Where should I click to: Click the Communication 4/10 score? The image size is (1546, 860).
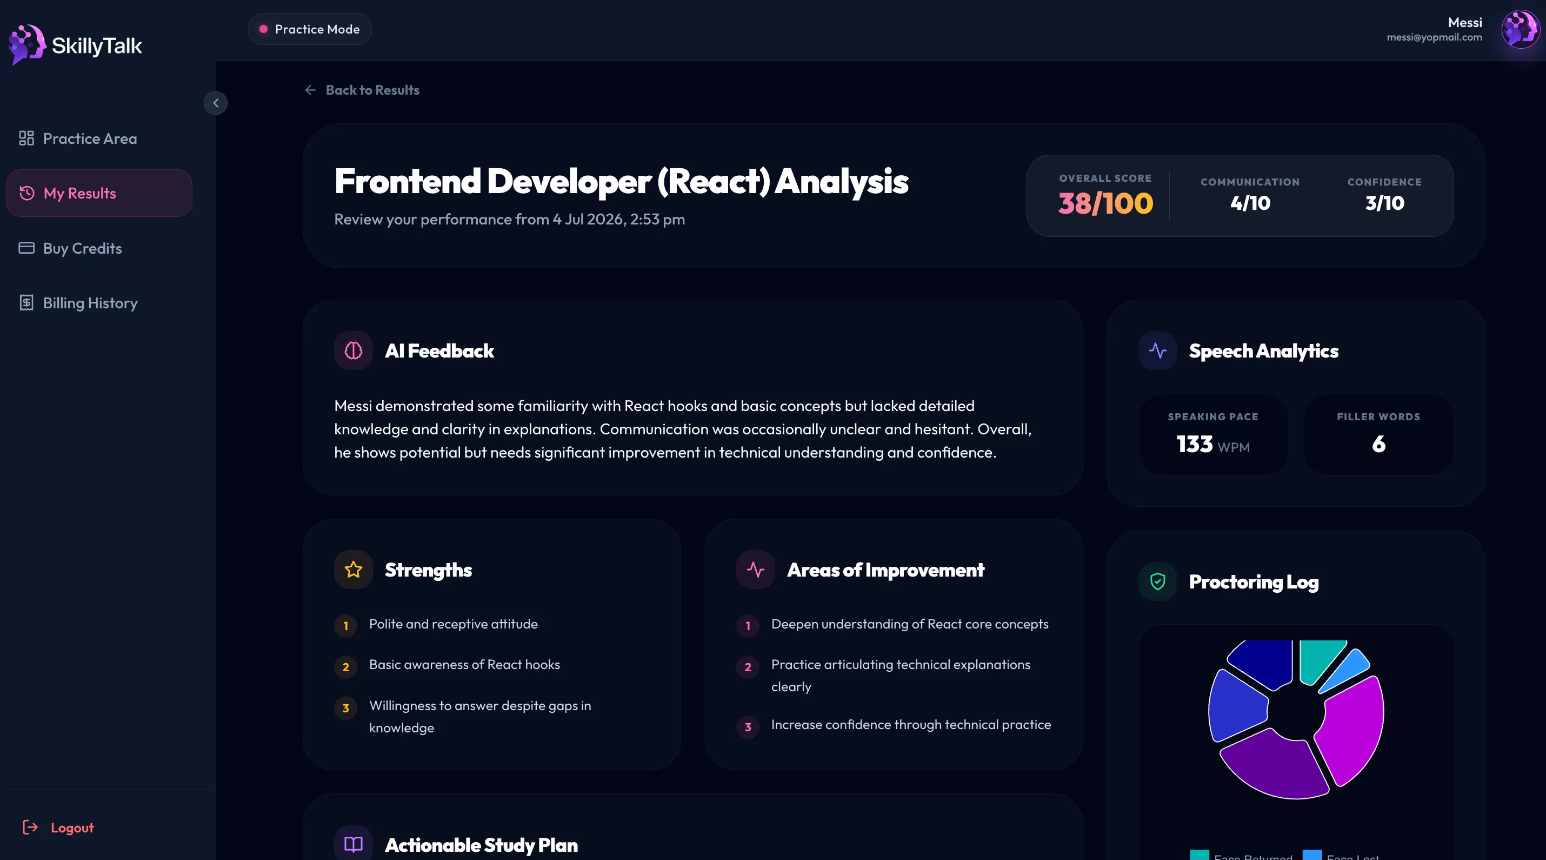[x=1250, y=203]
